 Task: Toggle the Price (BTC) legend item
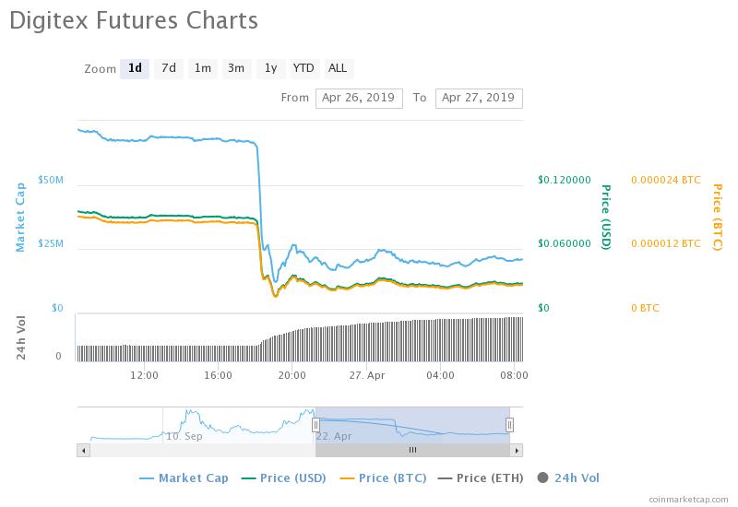click(383, 478)
